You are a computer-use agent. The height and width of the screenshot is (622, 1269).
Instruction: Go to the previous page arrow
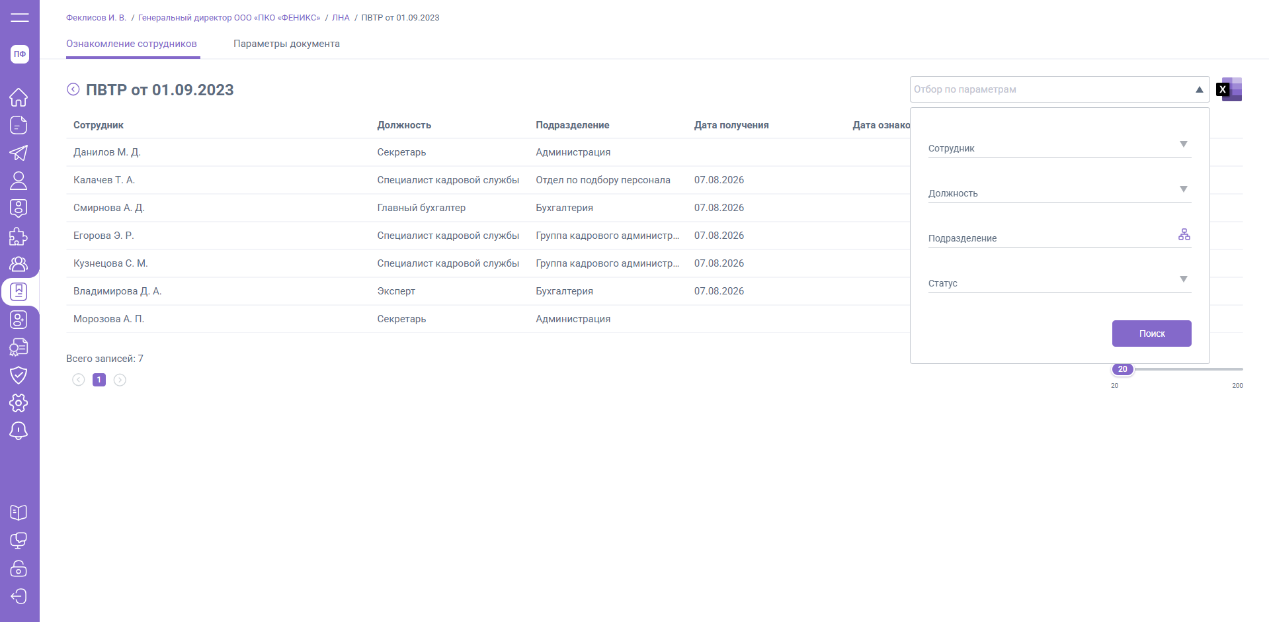(x=79, y=380)
